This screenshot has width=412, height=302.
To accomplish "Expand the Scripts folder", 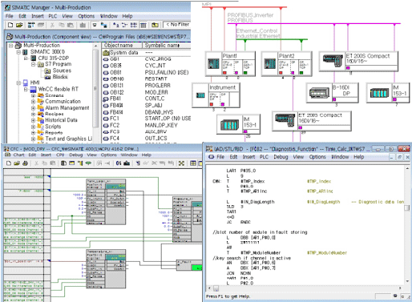I will click(33, 127).
